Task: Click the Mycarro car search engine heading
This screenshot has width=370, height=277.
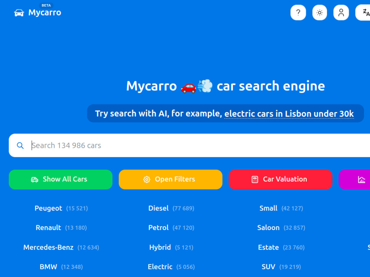Action: click(226, 86)
